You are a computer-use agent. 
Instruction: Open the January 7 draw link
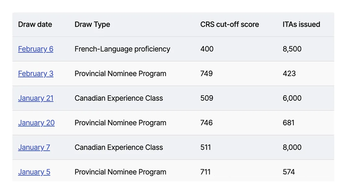click(x=34, y=147)
